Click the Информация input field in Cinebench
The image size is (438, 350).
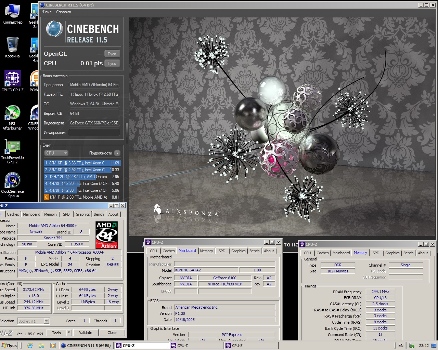coord(94,133)
